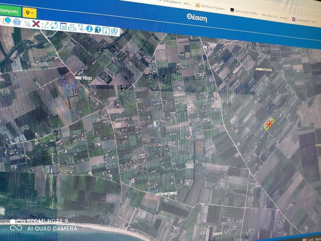Select the area label tool icon
The image size is (321, 241).
[x=106, y=30]
